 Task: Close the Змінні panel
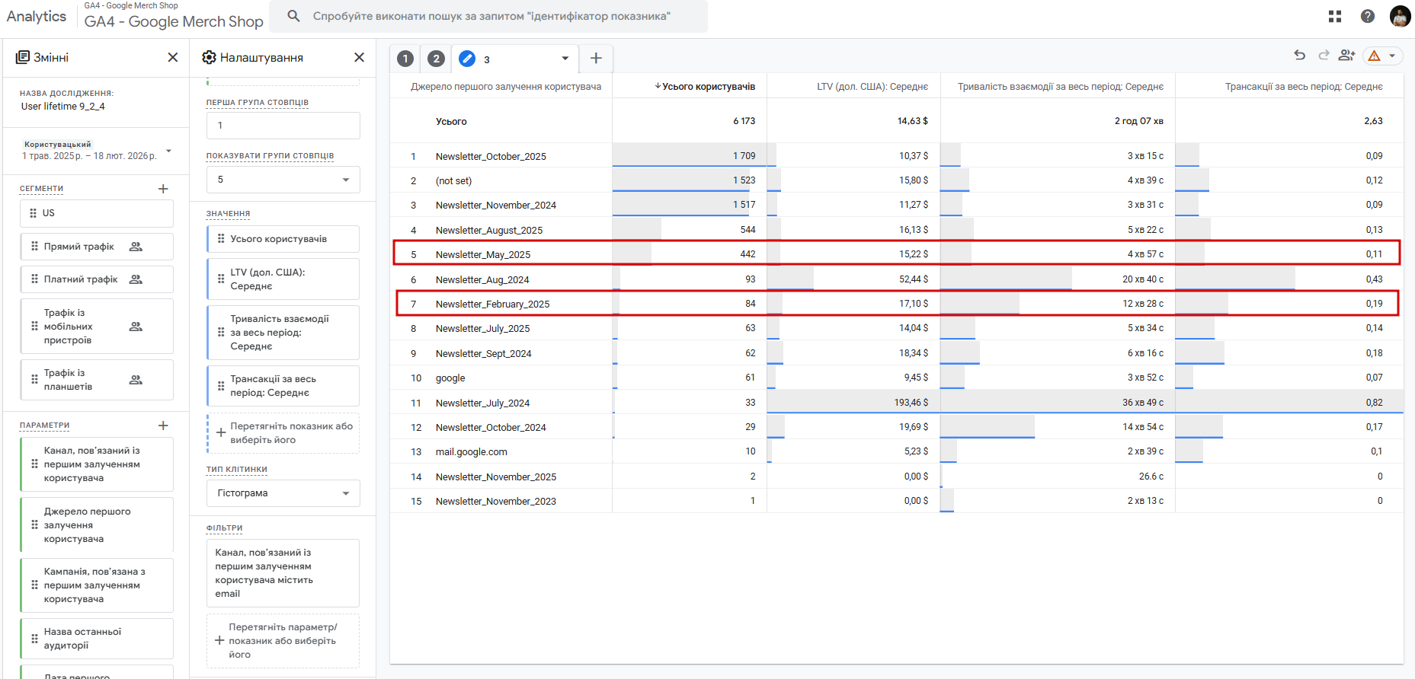tap(173, 57)
